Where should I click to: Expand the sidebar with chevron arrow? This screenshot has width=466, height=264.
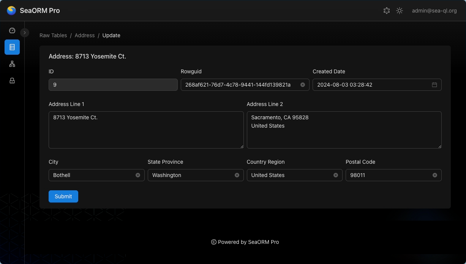coord(25,33)
